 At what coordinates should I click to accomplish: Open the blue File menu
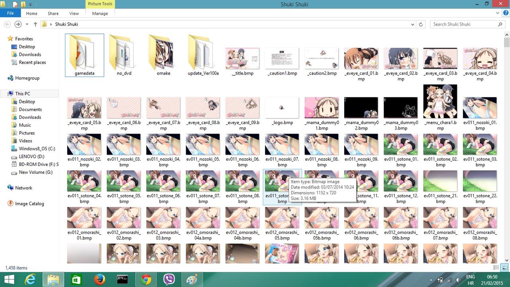click(10, 13)
